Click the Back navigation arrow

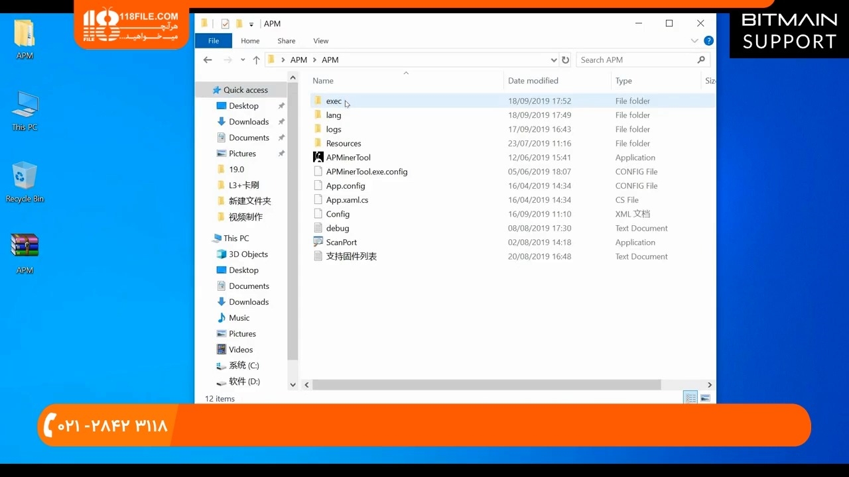[x=208, y=60]
